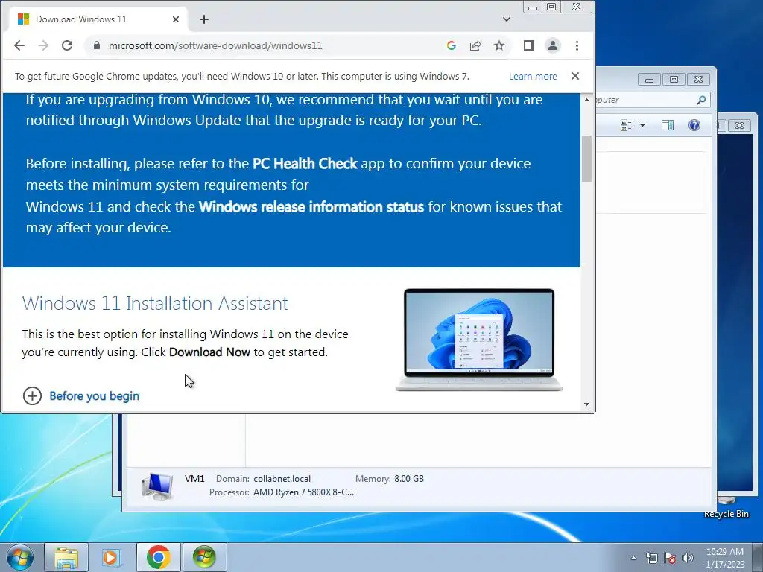Open the PC Health Check link
This screenshot has width=763, height=572.
pyautogui.click(x=305, y=163)
